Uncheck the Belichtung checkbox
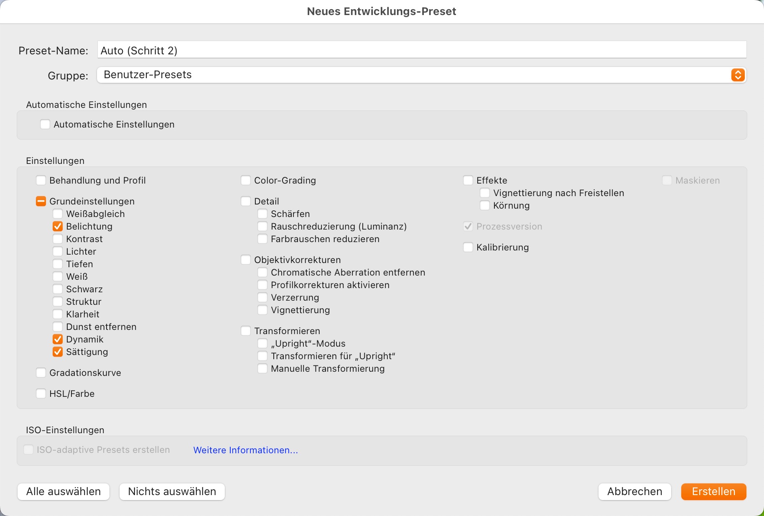 coord(58,227)
